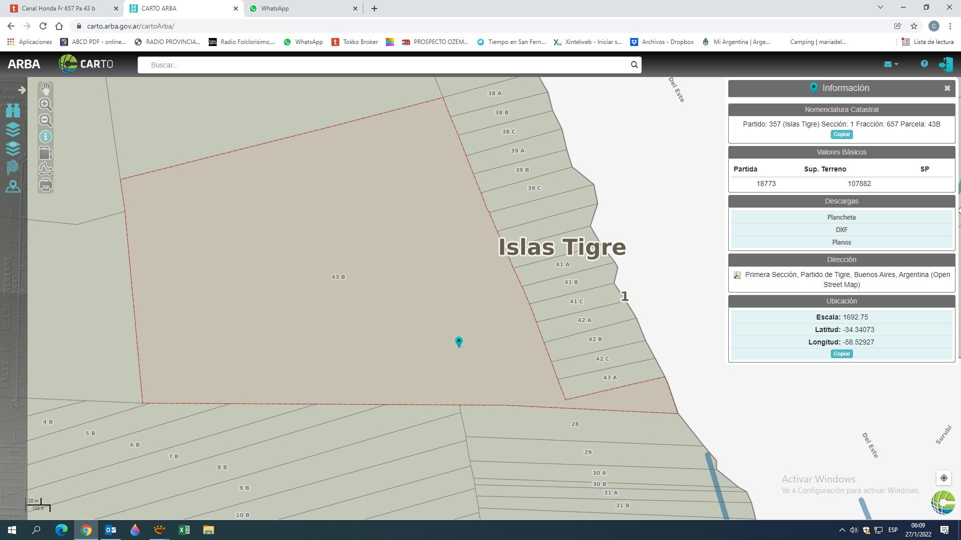
Task: Click the address bar URL
Action: pyautogui.click(x=131, y=26)
